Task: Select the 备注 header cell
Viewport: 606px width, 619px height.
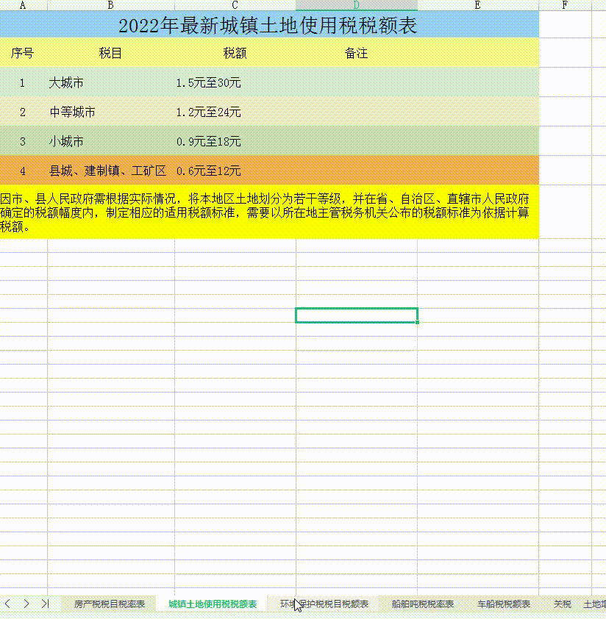Action: point(356,53)
